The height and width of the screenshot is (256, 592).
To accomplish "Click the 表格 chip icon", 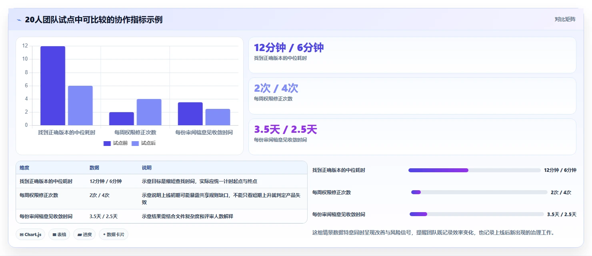I will pos(54,235).
